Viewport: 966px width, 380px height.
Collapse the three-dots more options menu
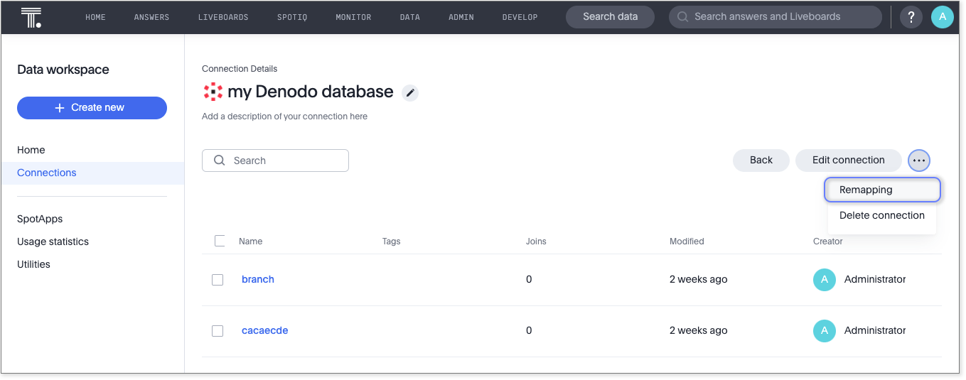point(919,161)
